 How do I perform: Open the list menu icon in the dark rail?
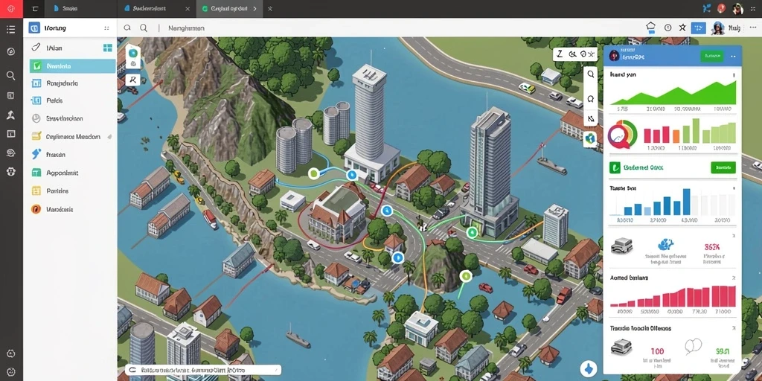[11, 30]
